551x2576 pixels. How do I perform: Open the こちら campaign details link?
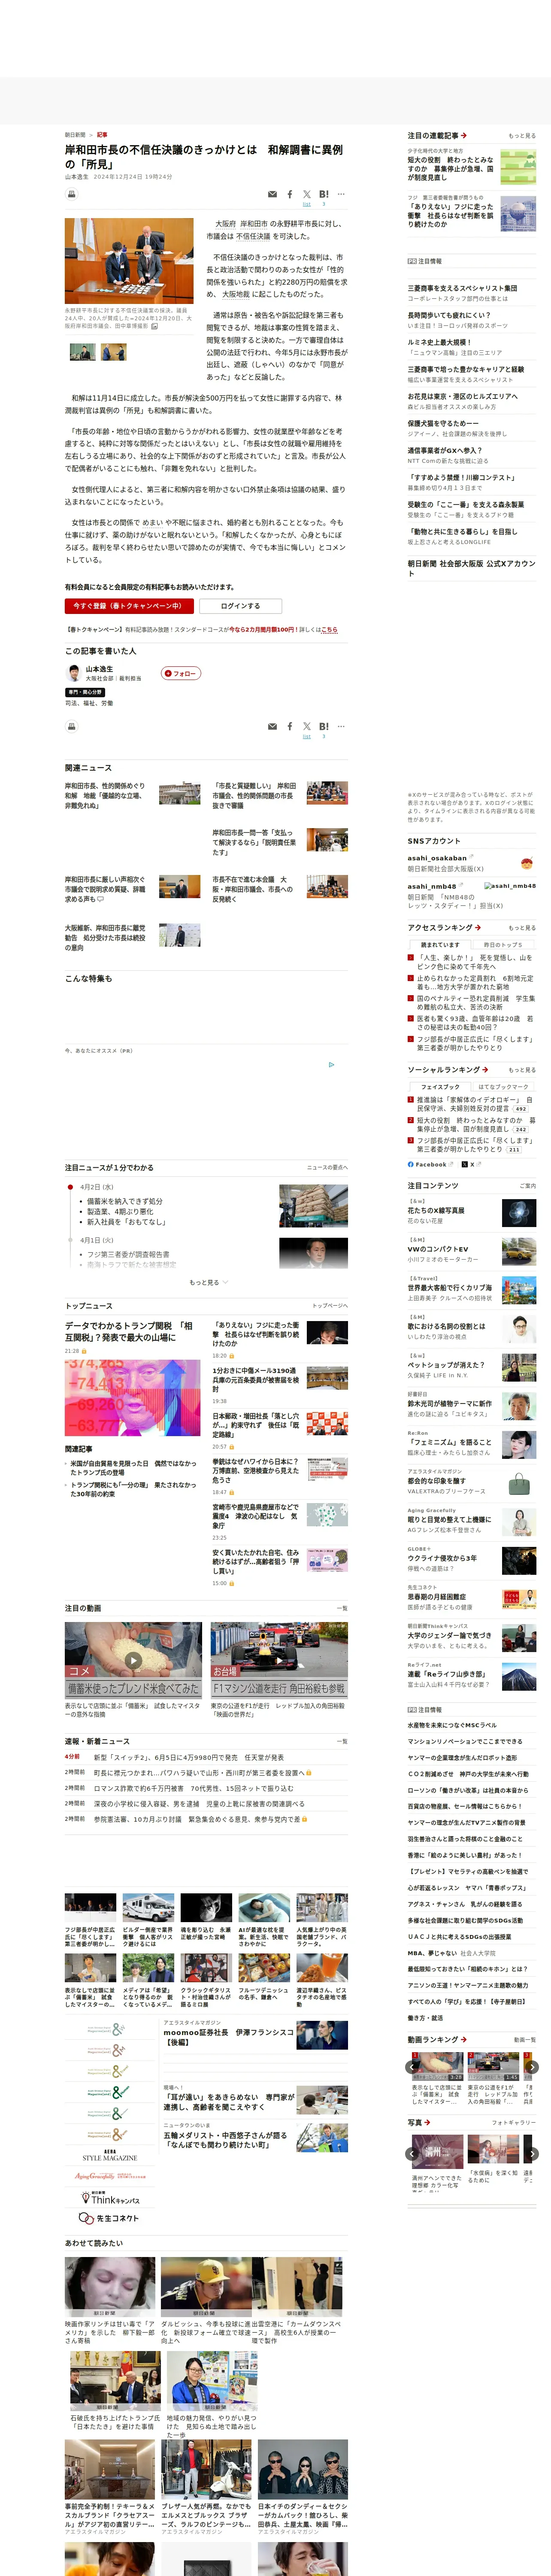[329, 629]
